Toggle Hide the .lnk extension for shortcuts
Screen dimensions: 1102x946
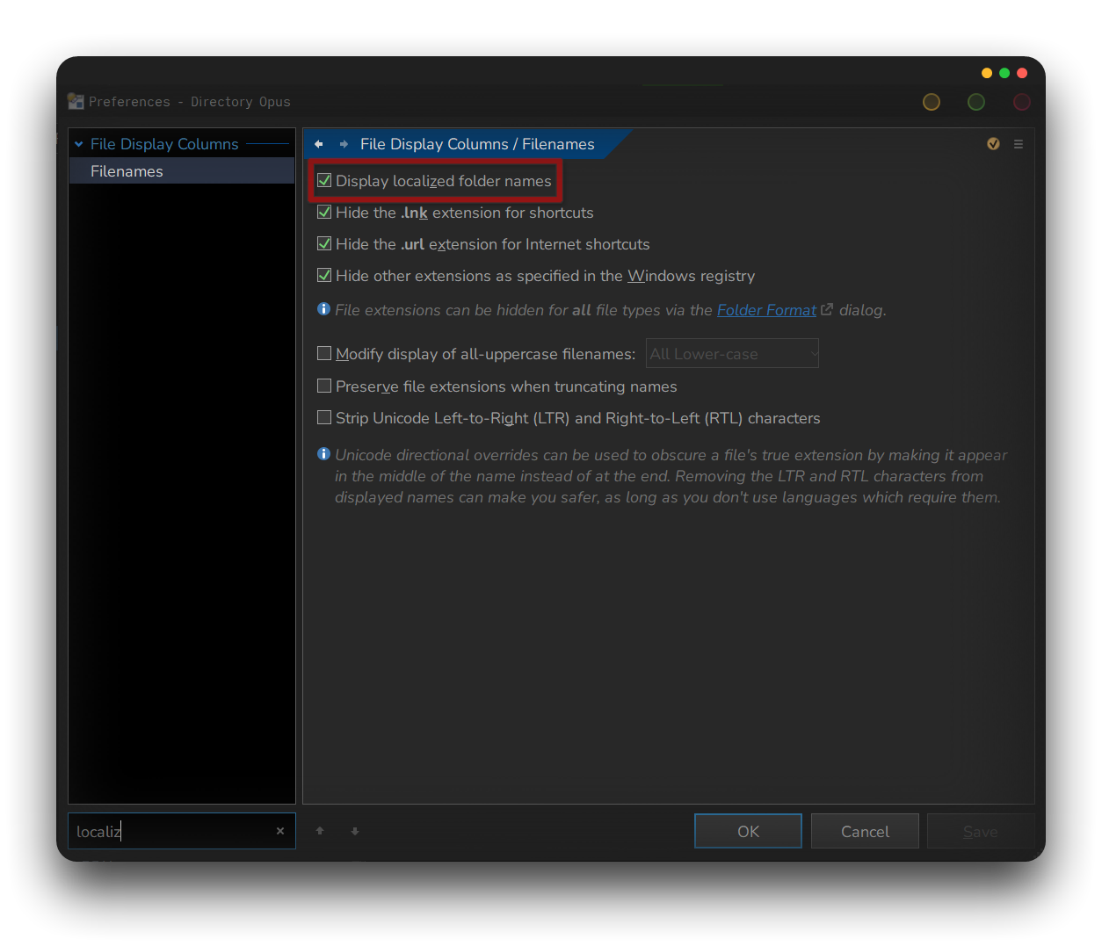[x=324, y=213]
